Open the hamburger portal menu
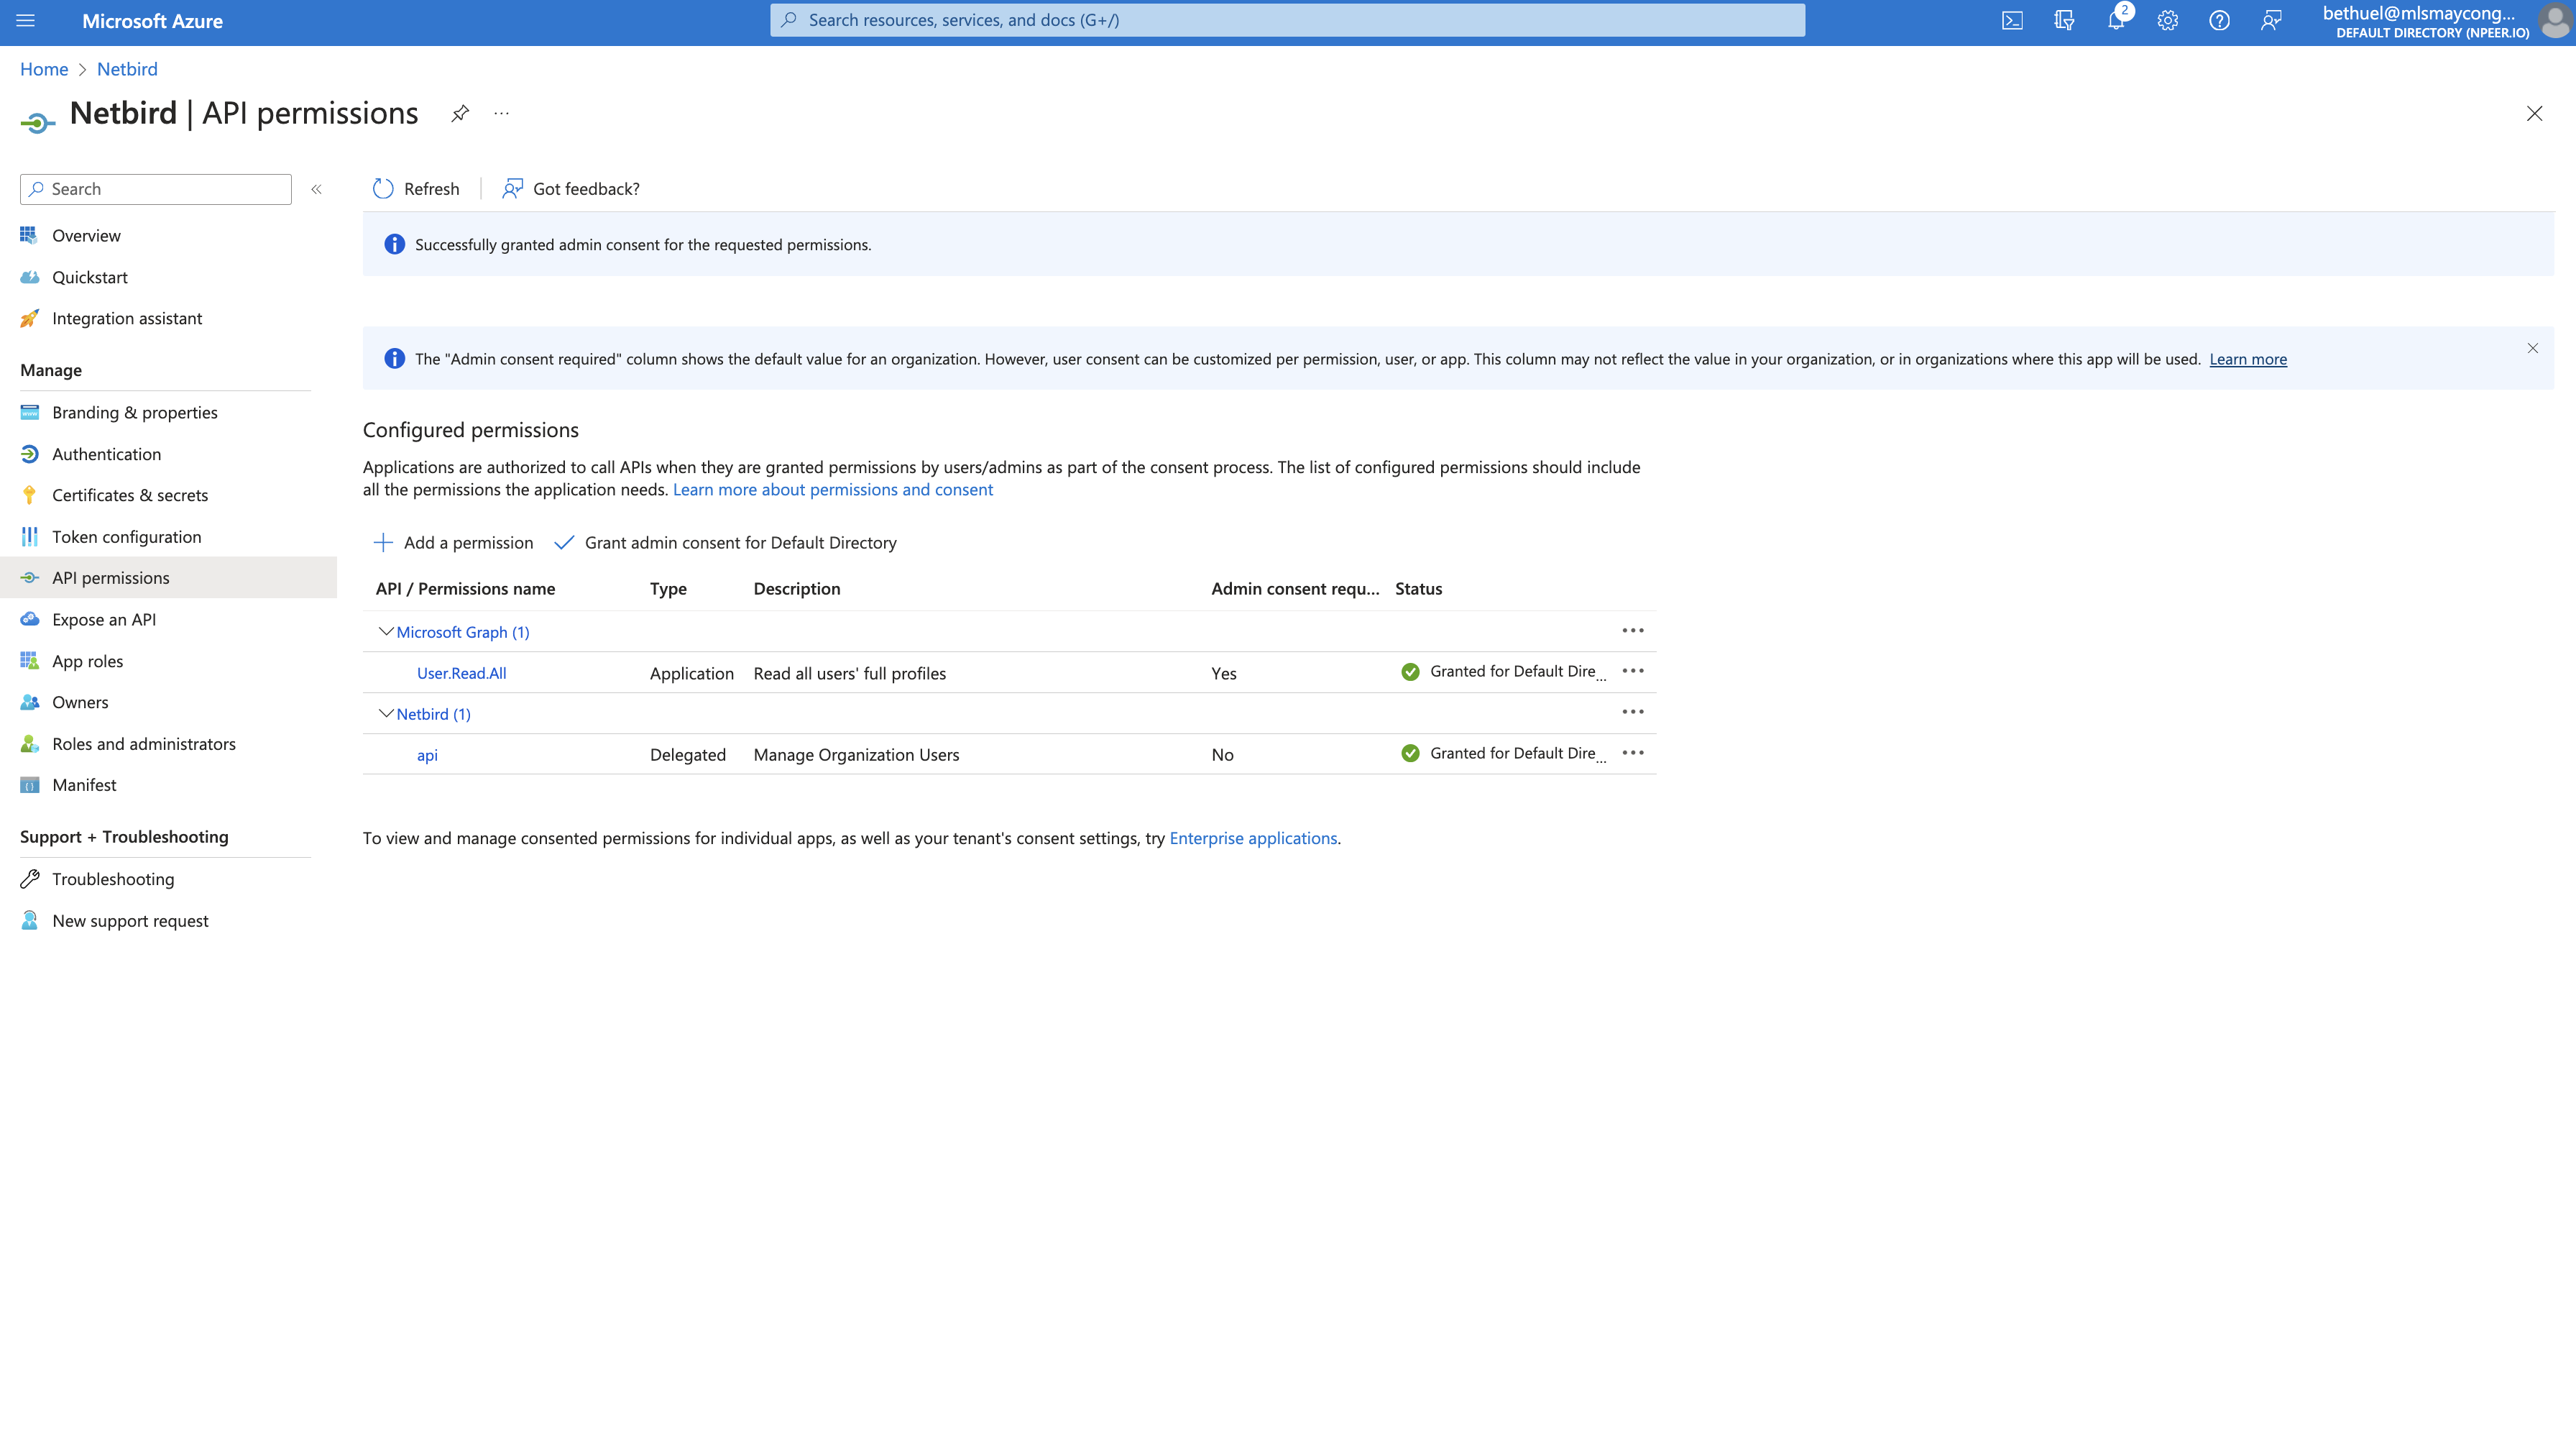 point(25,21)
